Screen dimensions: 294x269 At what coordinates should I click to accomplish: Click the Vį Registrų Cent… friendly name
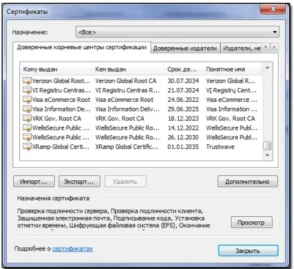click(231, 90)
